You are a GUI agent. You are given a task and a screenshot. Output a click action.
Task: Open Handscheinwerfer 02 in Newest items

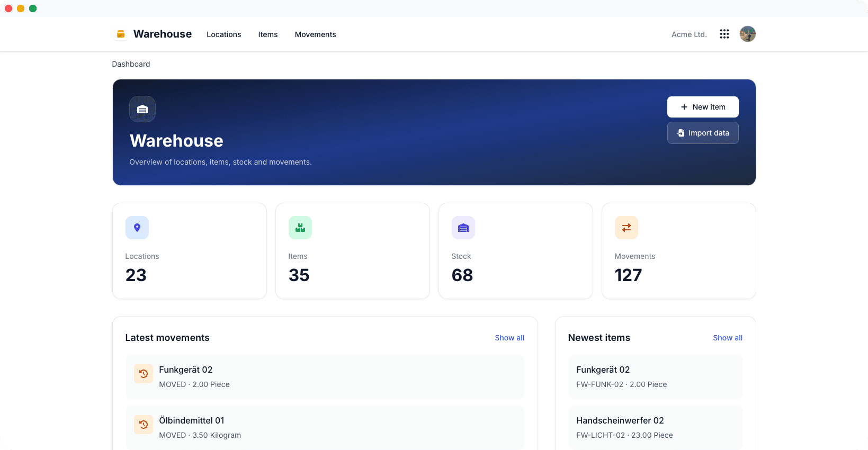[x=656, y=428]
